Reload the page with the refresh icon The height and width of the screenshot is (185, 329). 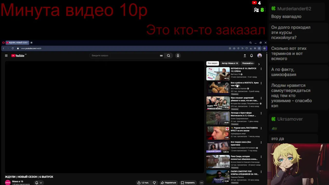coord(13,48)
